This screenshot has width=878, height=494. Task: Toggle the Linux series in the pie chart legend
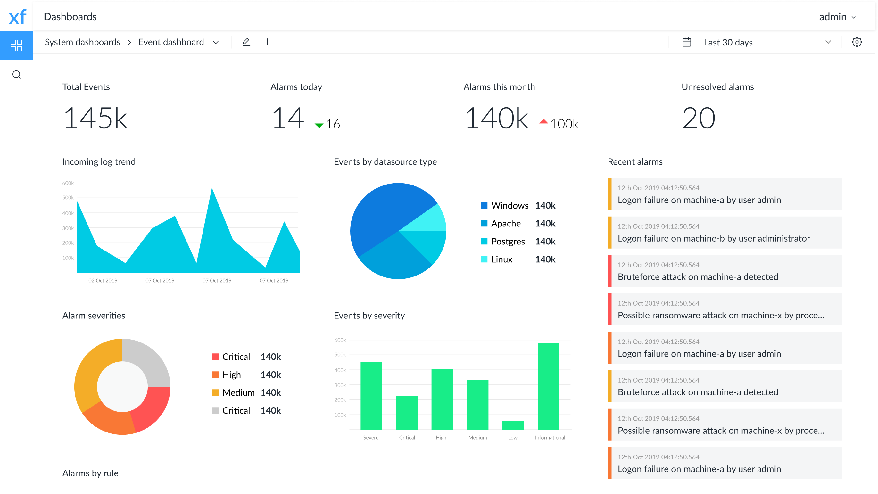click(502, 259)
